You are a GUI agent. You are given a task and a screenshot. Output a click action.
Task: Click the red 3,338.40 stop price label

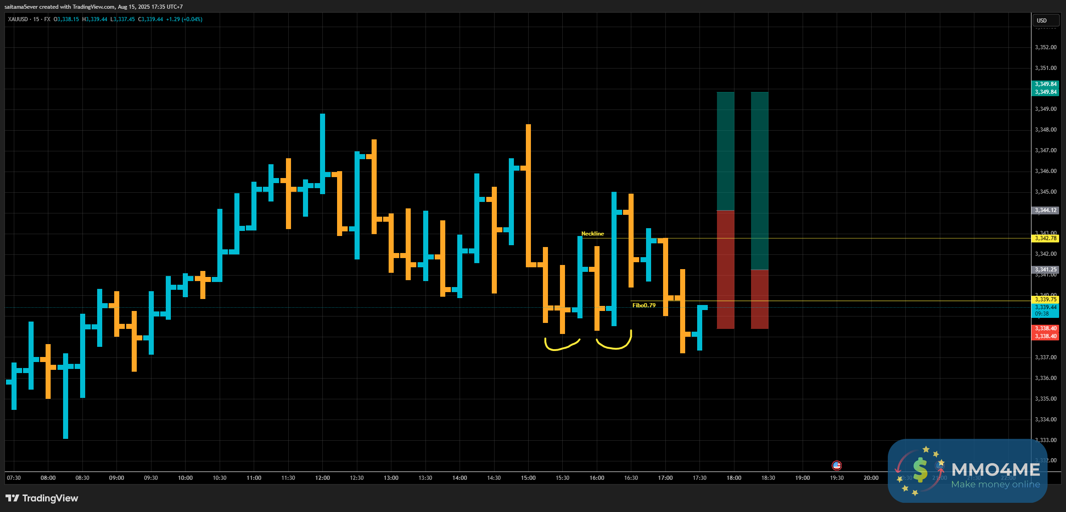[1045, 328]
